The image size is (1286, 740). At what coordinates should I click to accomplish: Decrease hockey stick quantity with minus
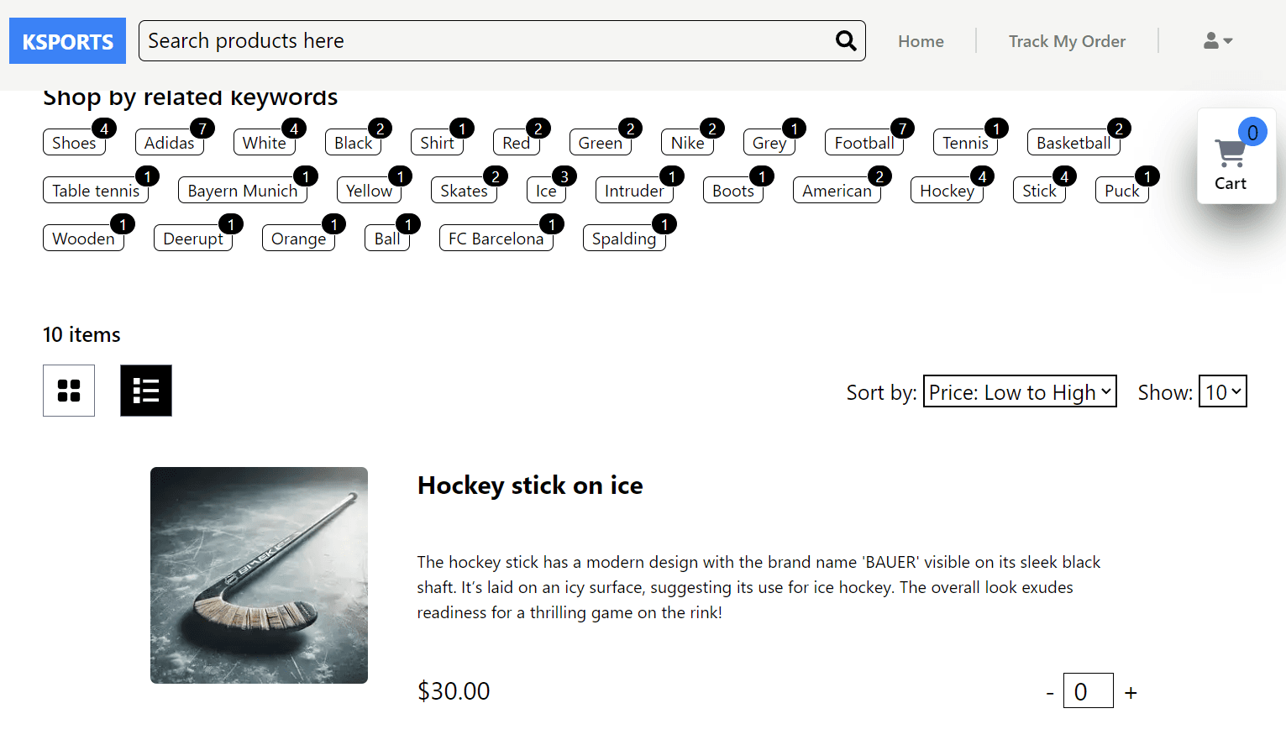tap(1050, 693)
